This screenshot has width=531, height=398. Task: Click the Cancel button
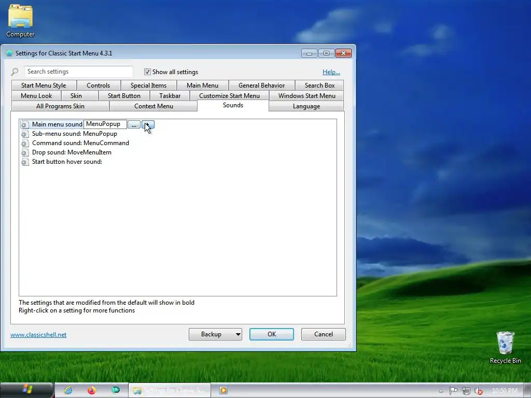coord(324,334)
